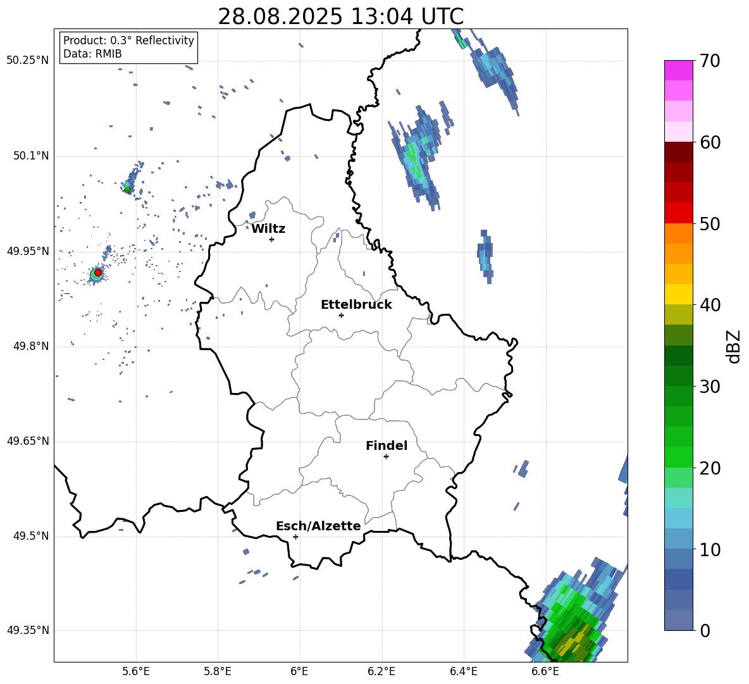Pick the magenta top colorbar swatch
749x684 pixels.
[678, 70]
